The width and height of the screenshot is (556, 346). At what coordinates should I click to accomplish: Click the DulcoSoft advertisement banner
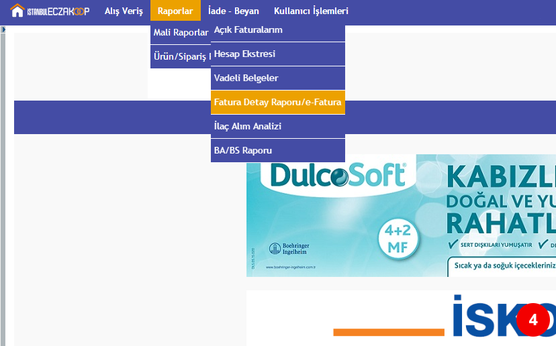pos(401,216)
